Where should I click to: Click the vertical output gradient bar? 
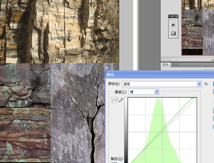tap(126, 130)
